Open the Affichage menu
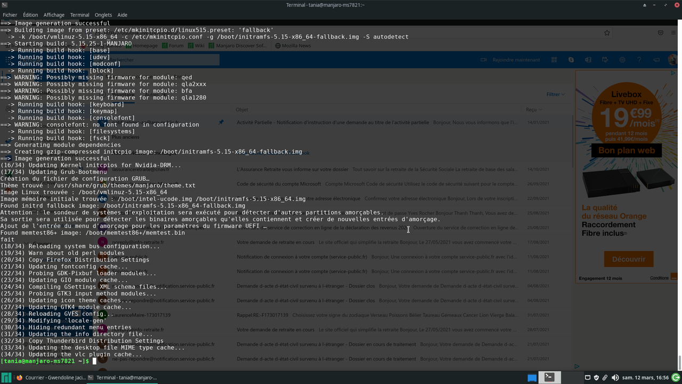Image resolution: width=682 pixels, height=384 pixels. click(54, 15)
